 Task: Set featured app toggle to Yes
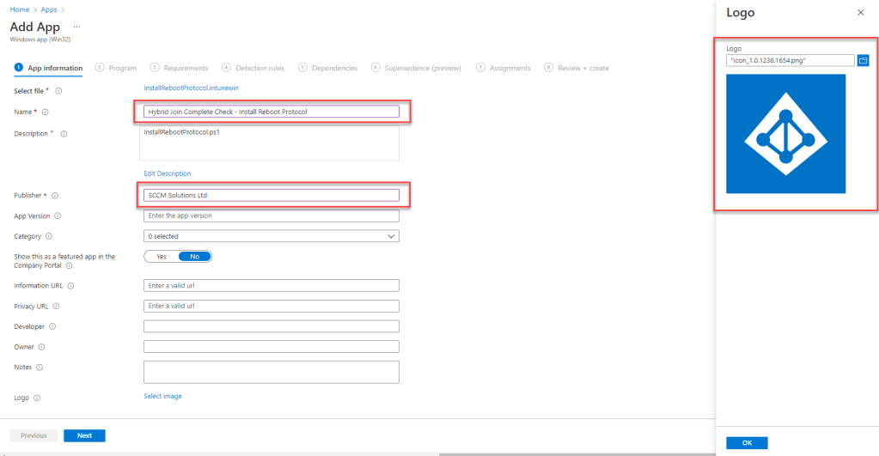(162, 257)
